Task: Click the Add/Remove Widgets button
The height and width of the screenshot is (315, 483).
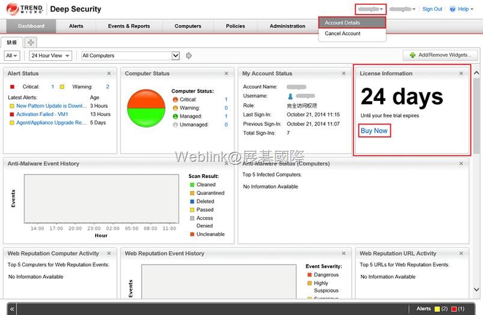Action: pos(440,55)
